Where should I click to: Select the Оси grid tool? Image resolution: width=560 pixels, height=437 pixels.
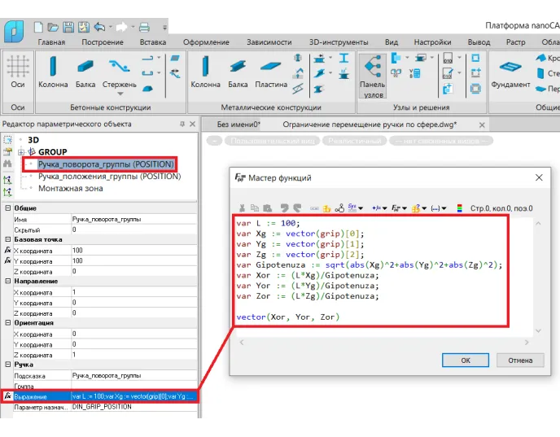click(18, 72)
